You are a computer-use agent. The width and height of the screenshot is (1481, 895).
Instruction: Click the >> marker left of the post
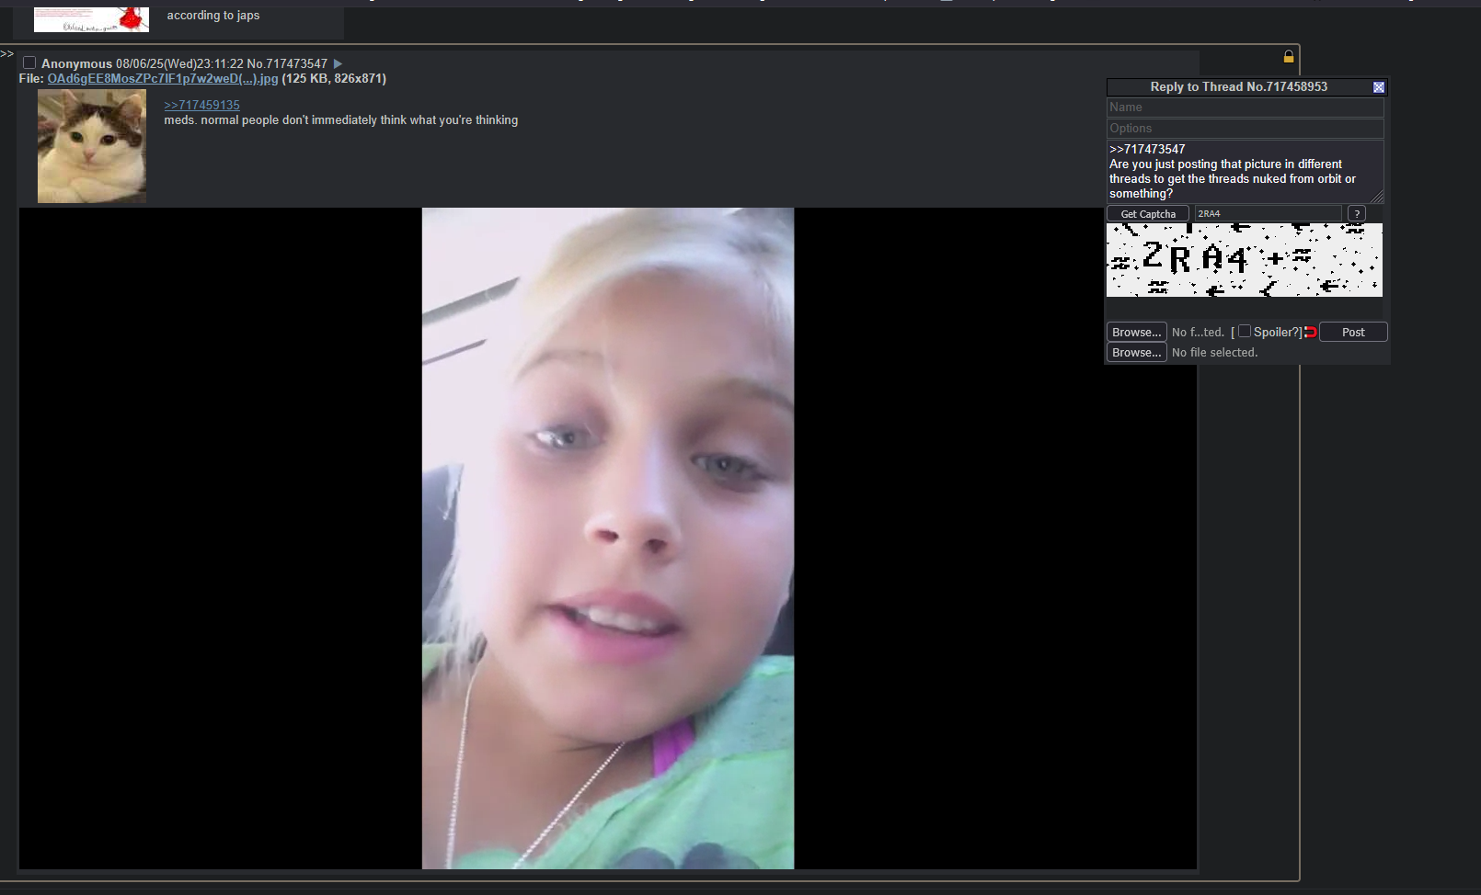point(7,54)
